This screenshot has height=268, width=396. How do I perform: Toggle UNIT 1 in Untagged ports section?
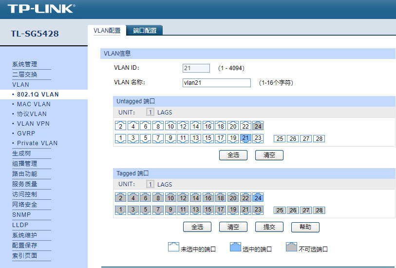[151, 113]
